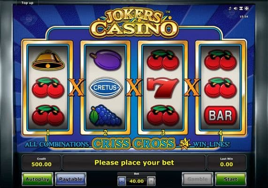Click the CRETUS logo symbol

[x=106, y=87]
